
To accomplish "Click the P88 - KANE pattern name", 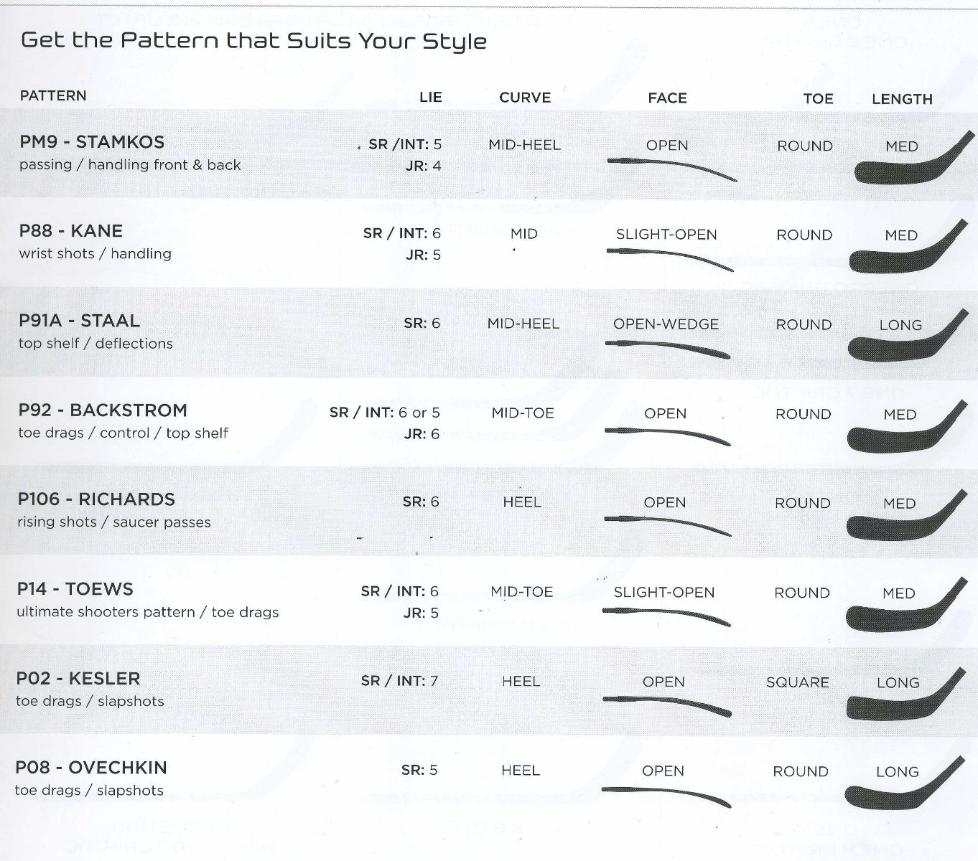I will [71, 231].
